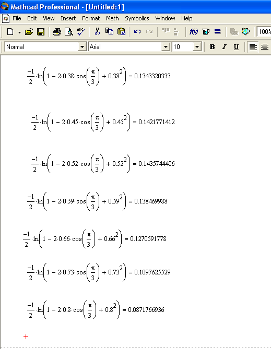Click the Normal style name field
271x349 pixels.
42,47
